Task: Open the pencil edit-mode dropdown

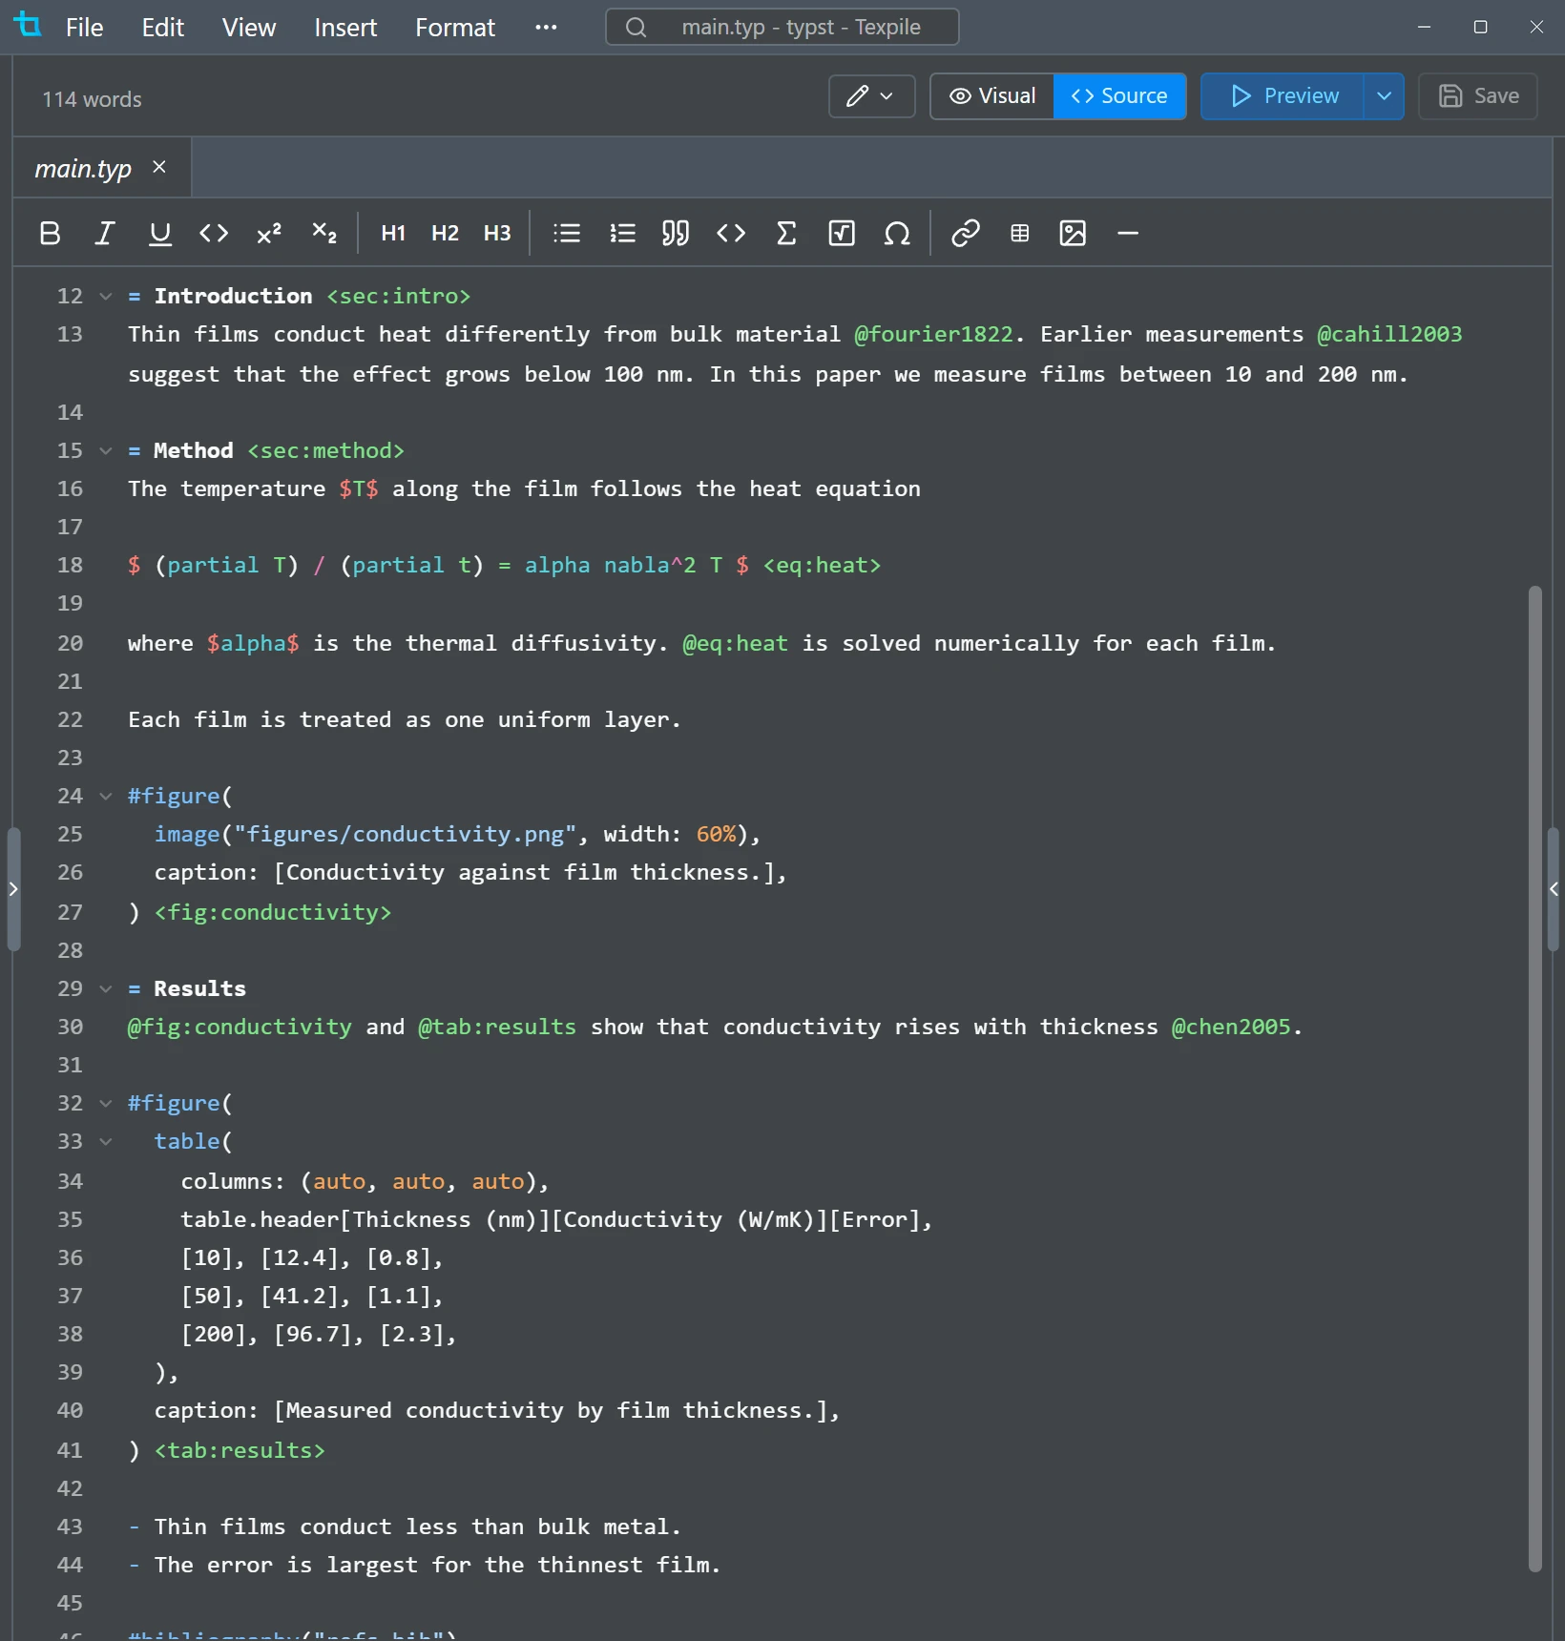Action: tap(871, 96)
